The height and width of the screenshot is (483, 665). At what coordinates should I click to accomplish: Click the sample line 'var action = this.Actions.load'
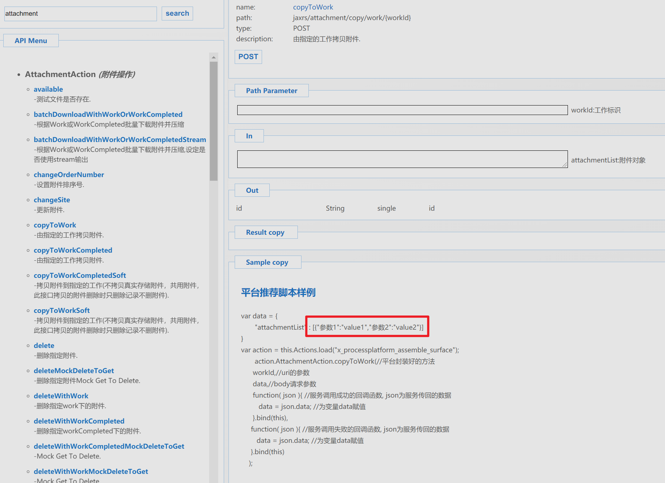pos(350,350)
